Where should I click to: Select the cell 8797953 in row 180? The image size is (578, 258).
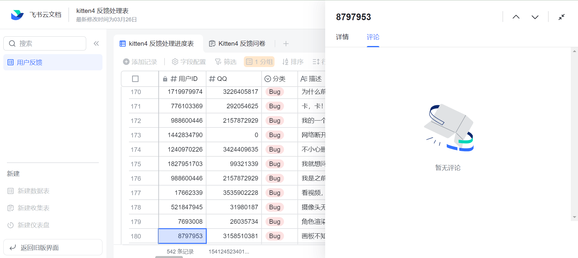(182, 236)
